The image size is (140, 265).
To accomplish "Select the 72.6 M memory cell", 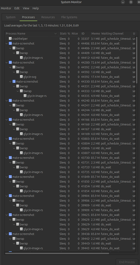I will click(95, 62).
